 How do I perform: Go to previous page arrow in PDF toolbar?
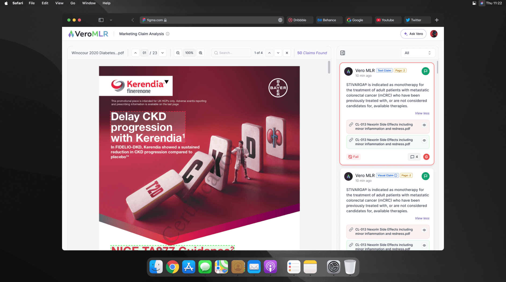135,53
